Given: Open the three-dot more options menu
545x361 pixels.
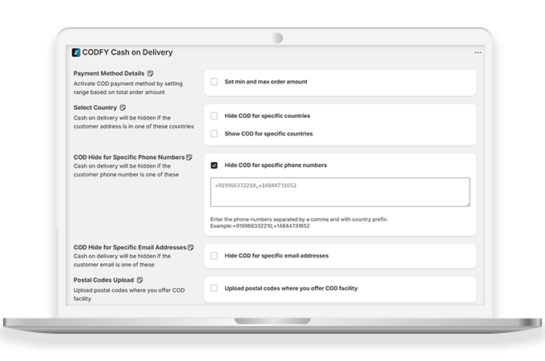Looking at the screenshot, I should pos(478,53).
